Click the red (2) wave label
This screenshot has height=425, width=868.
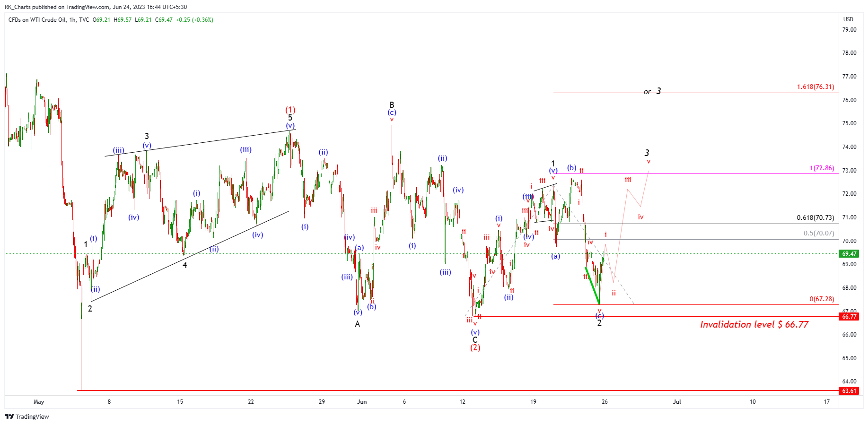pos(475,347)
